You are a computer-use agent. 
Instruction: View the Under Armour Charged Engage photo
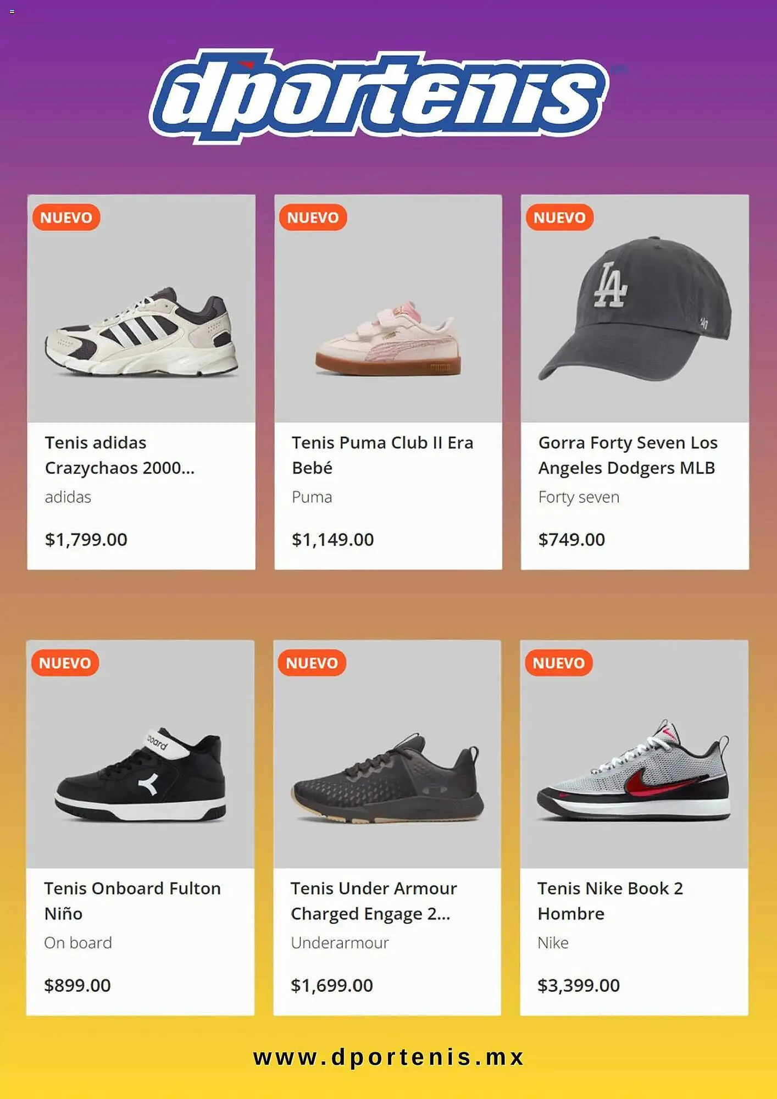pyautogui.click(x=387, y=780)
